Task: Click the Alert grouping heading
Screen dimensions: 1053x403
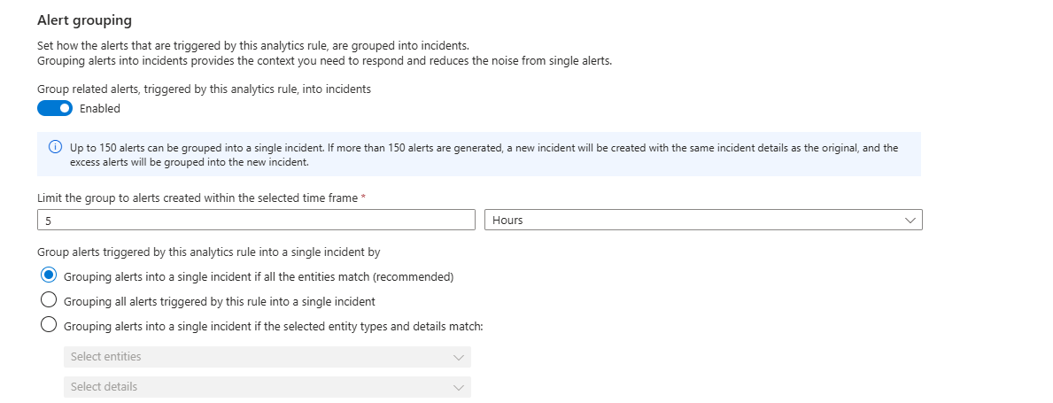Action: tap(85, 20)
